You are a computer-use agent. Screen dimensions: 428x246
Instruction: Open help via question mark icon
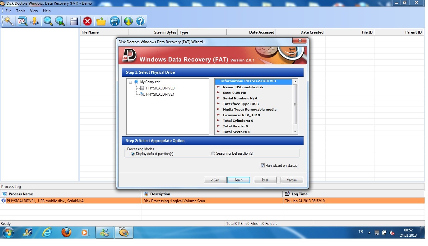click(140, 21)
